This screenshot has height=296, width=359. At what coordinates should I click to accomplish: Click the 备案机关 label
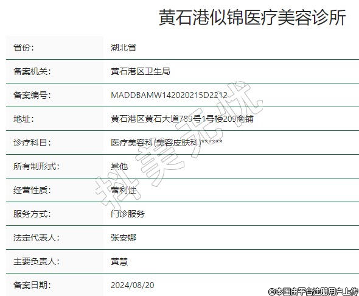pyautogui.click(x=32, y=71)
